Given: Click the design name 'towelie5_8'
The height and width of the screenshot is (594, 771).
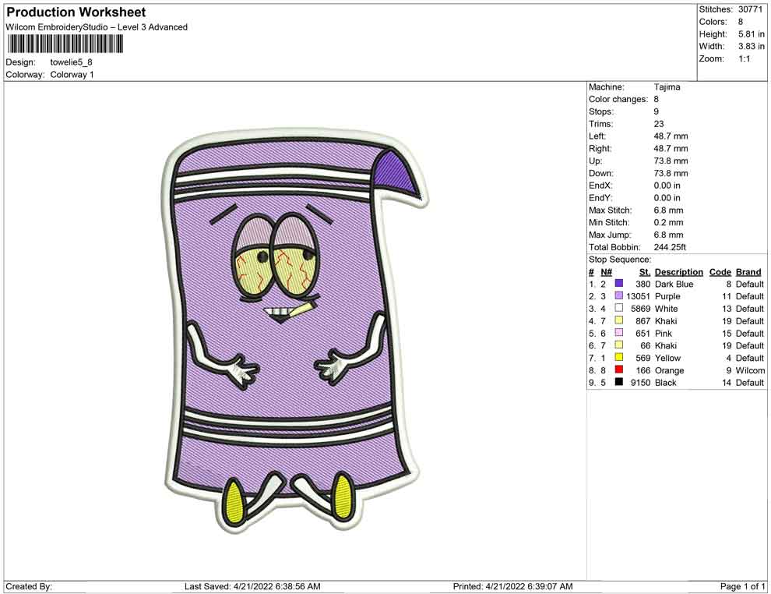Looking at the screenshot, I should 72,62.
